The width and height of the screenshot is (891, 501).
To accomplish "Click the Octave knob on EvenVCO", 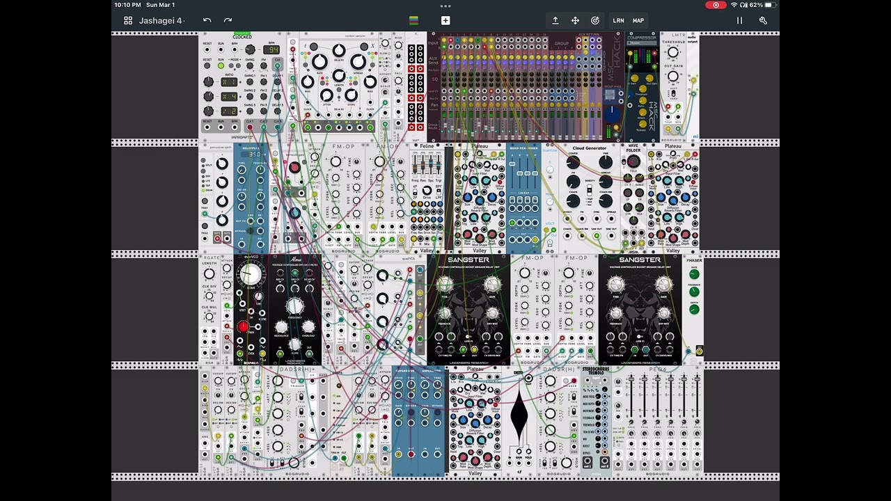I will pyautogui.click(x=249, y=274).
